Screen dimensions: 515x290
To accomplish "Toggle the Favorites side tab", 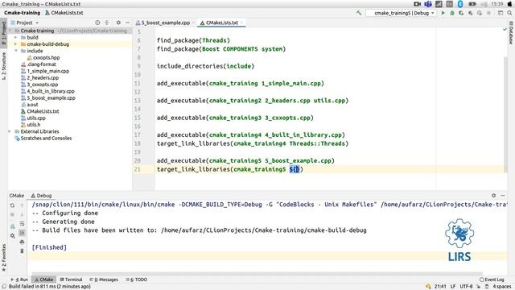I will (x=3, y=258).
